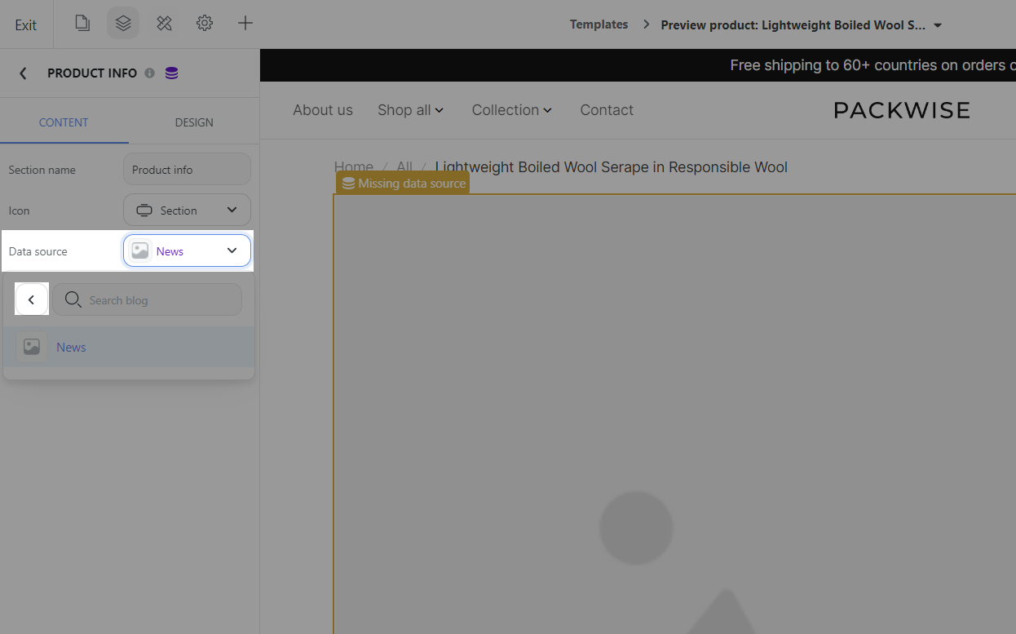Switch to the Design tab
Viewport: 1016px width, 634px height.
(x=194, y=122)
